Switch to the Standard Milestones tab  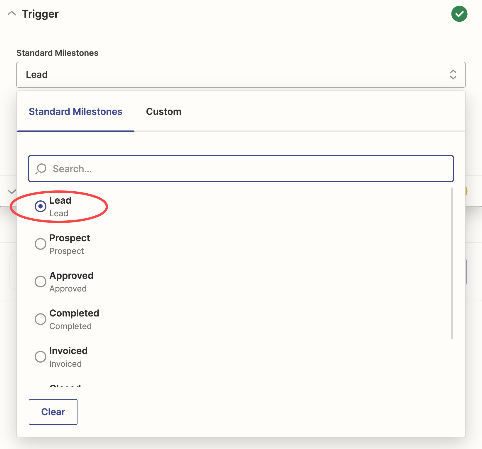tap(75, 112)
